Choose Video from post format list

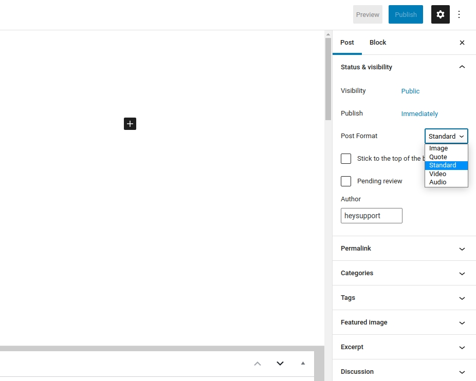click(438, 174)
